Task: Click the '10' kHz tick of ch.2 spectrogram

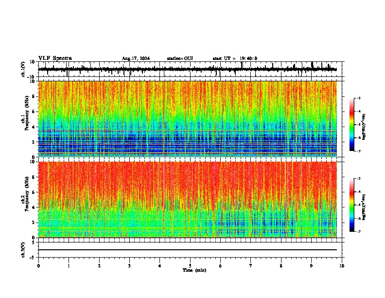Action: pos(33,162)
